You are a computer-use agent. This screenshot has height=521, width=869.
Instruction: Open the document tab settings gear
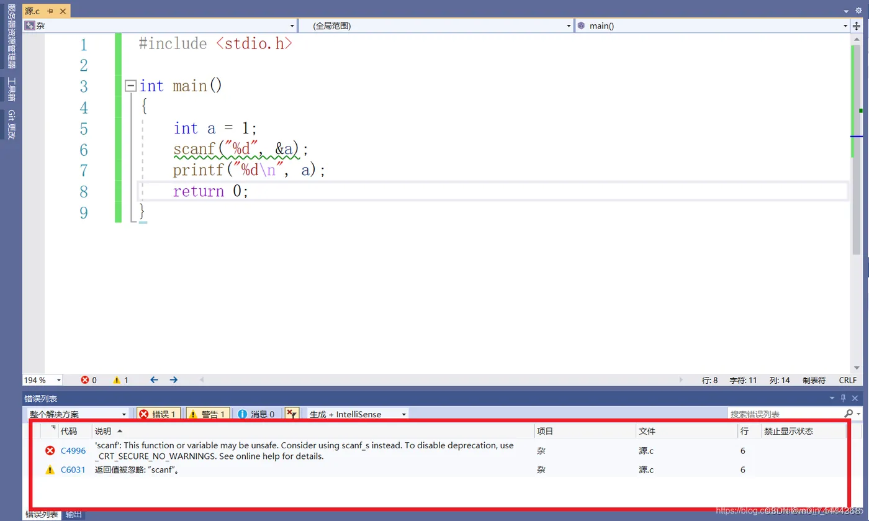click(859, 11)
